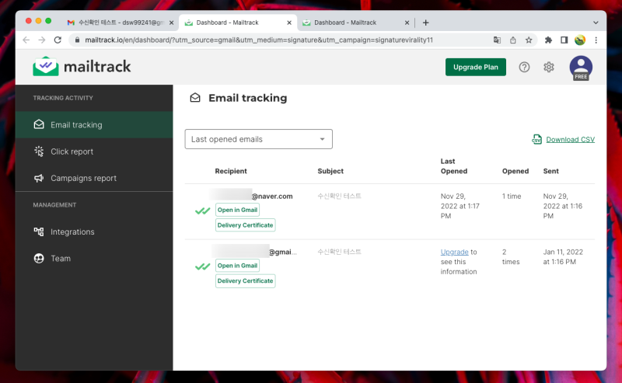Click Upgrade Plan button
The height and width of the screenshot is (383, 622).
point(476,67)
